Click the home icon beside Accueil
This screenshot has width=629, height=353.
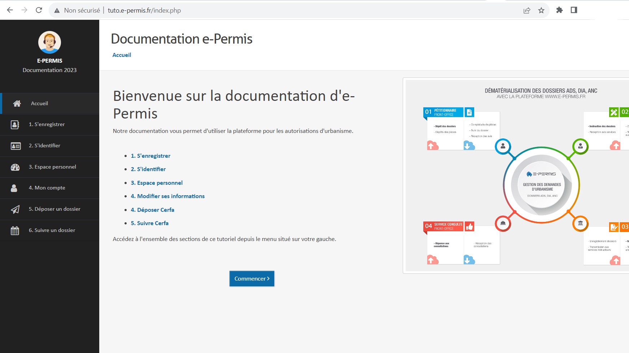(x=17, y=103)
